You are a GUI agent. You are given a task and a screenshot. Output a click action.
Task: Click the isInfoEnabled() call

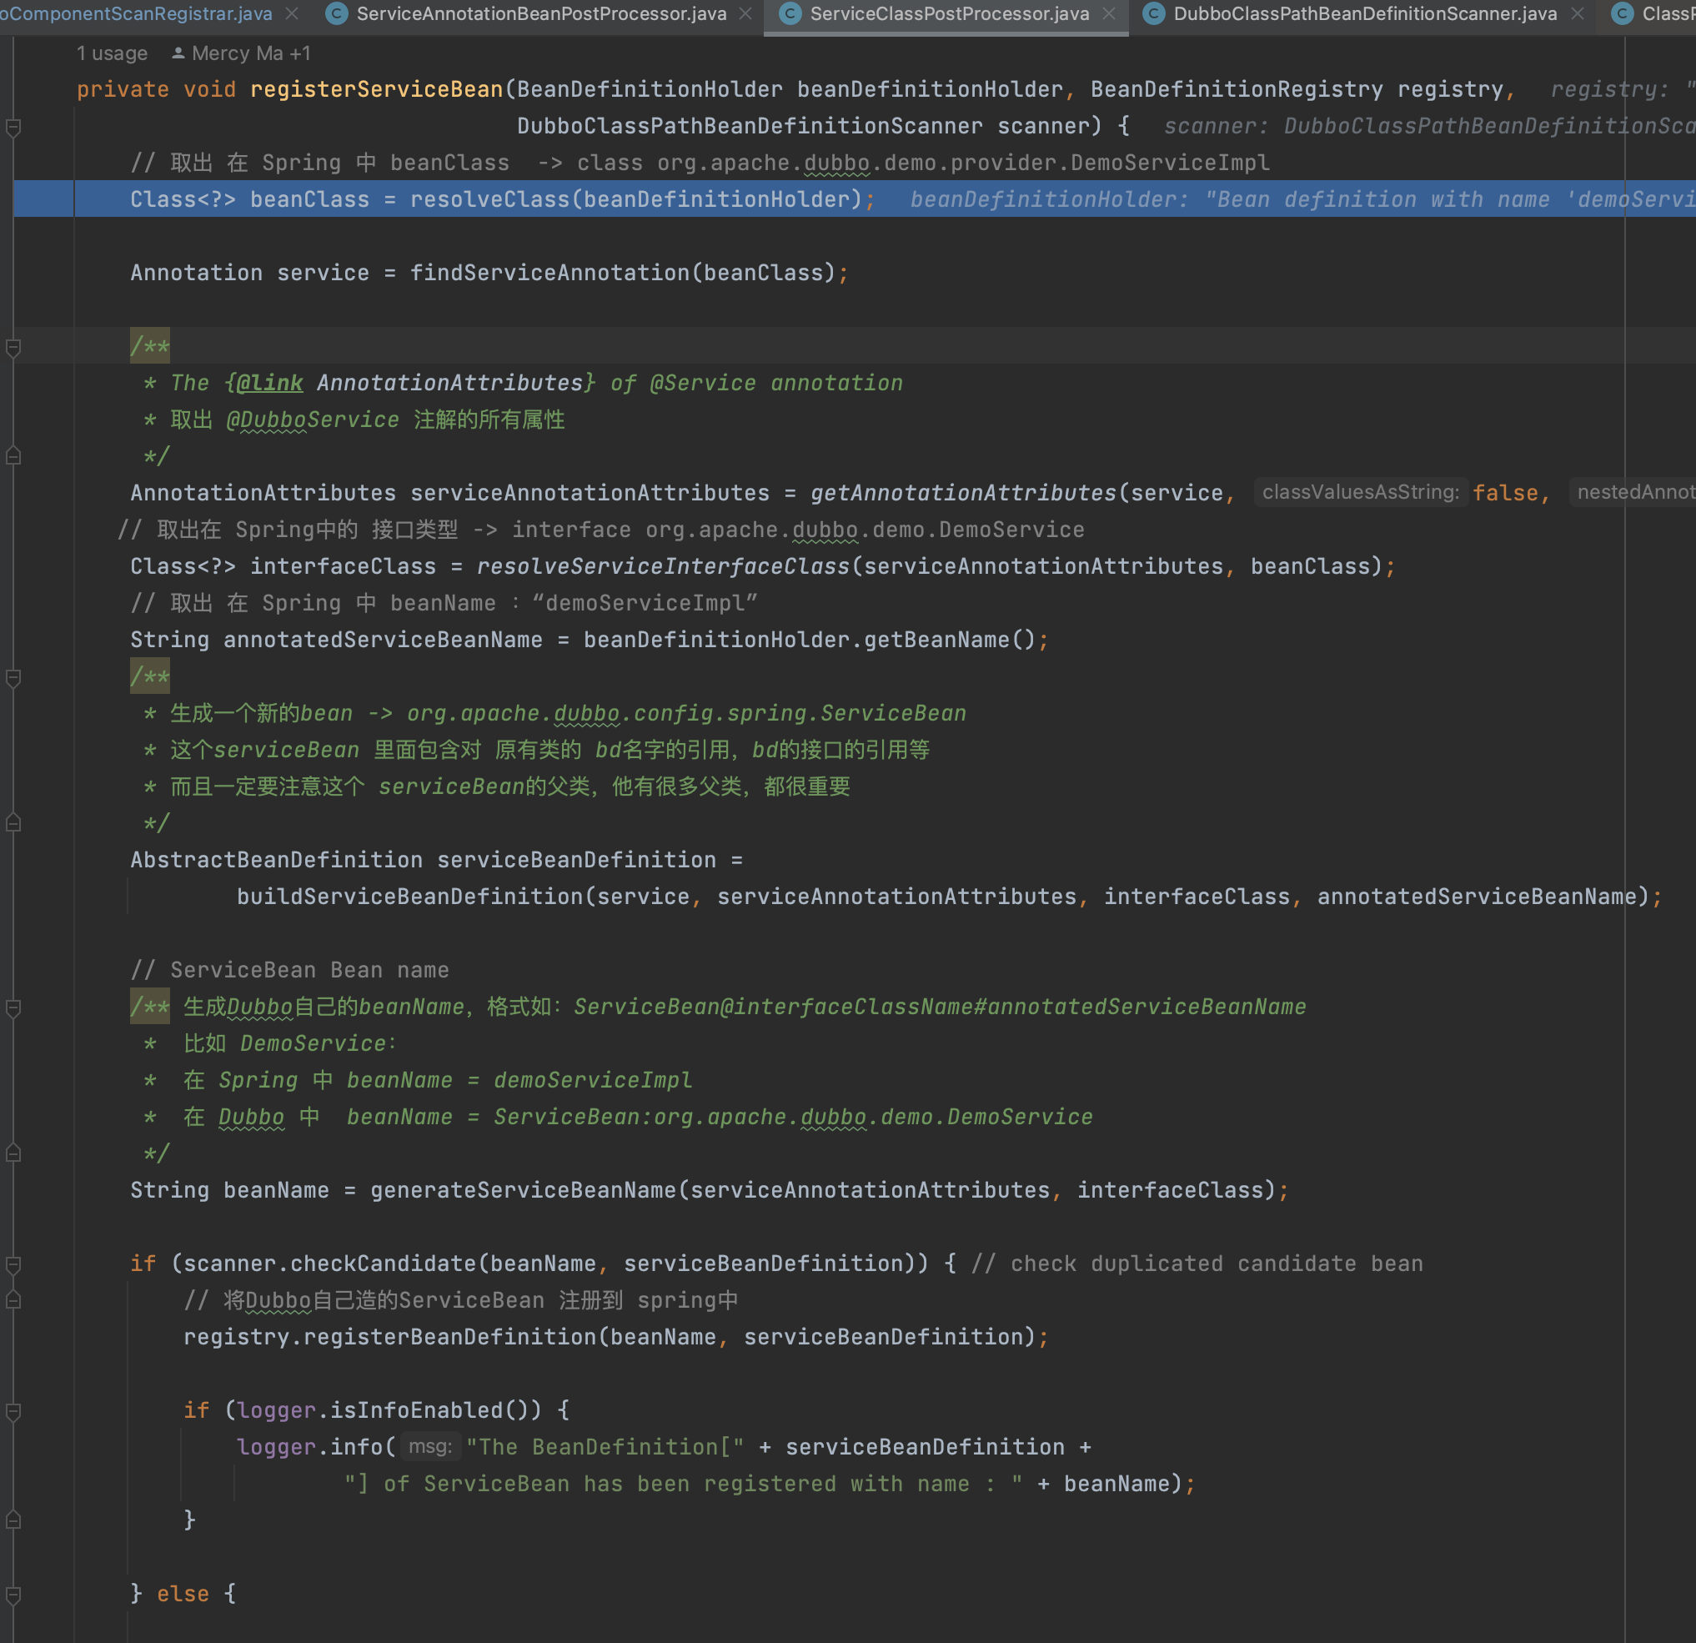tap(436, 1410)
